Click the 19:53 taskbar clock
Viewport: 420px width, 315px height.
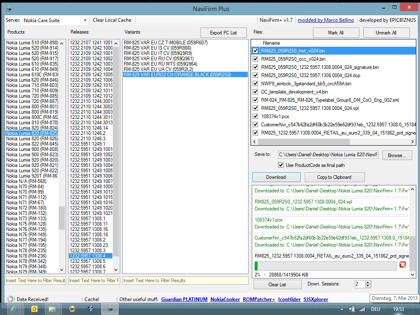pos(398,309)
